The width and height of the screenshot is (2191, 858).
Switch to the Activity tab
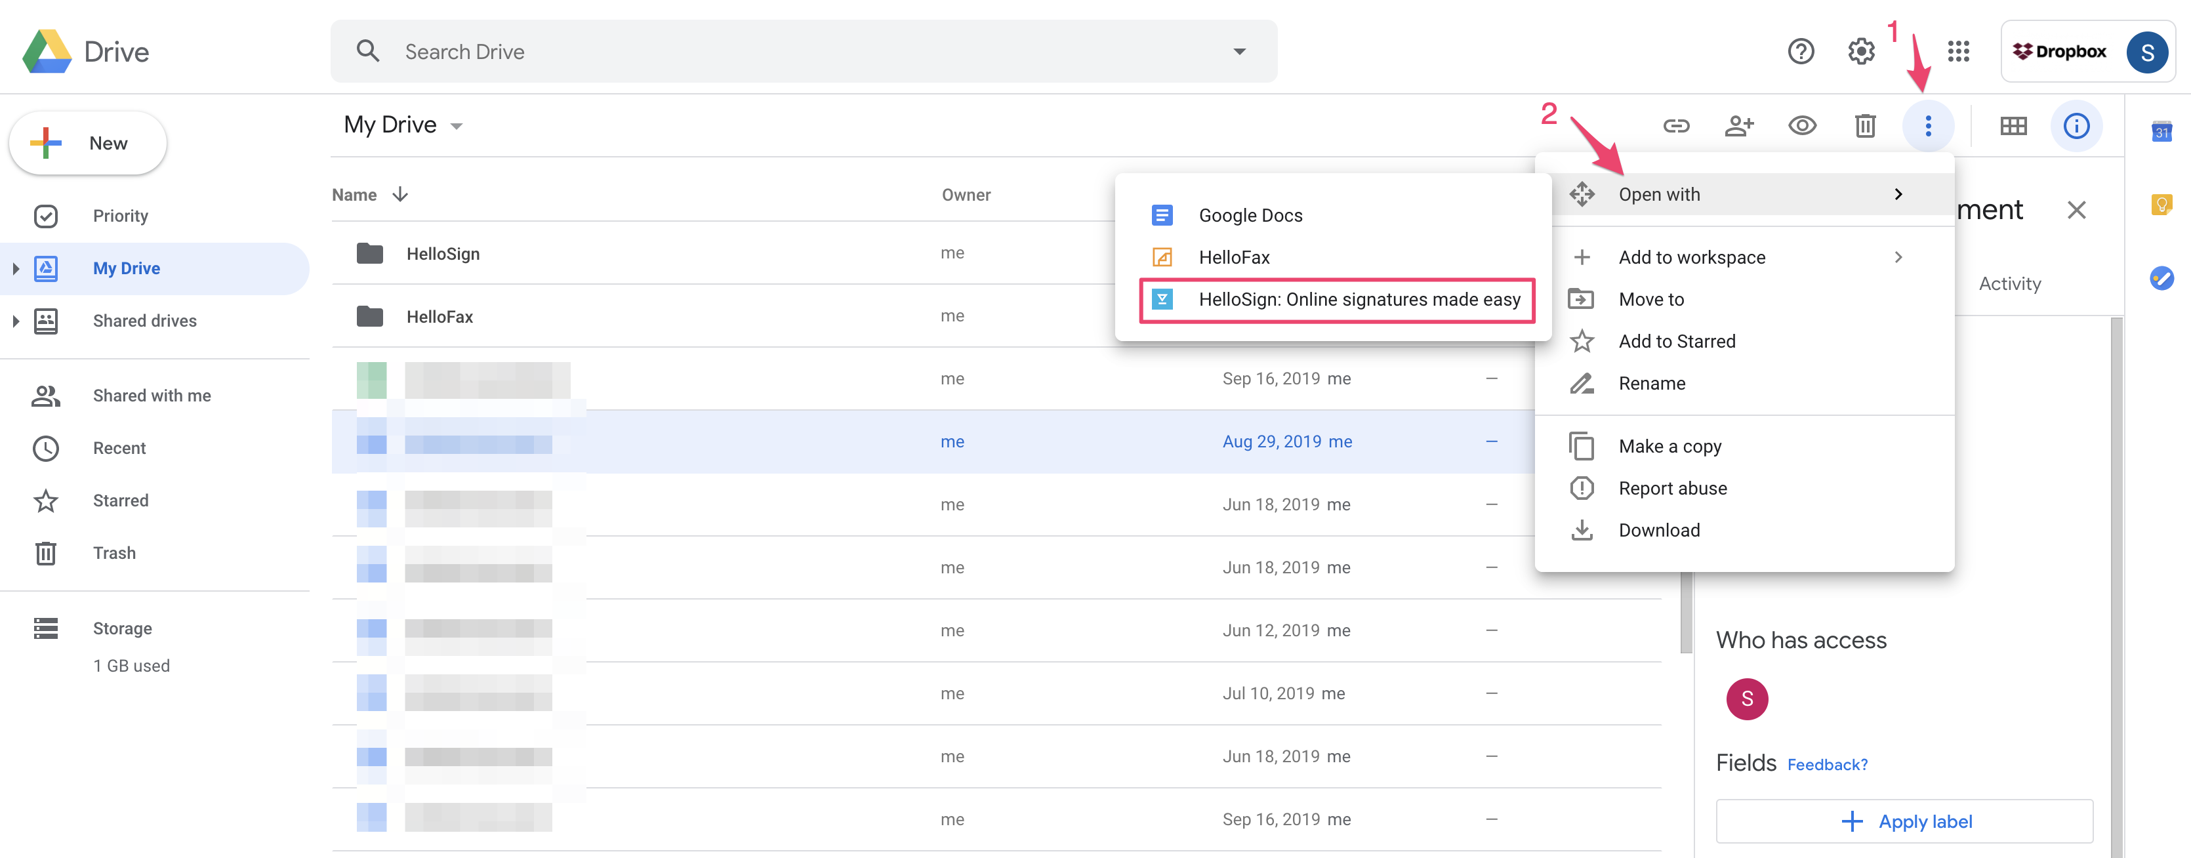click(2009, 284)
